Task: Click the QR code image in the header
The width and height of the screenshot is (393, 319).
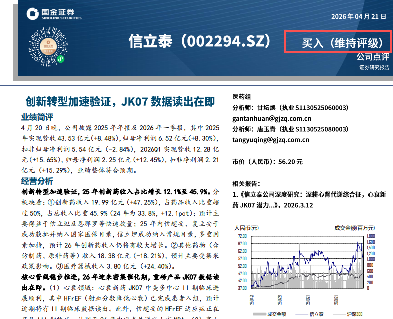Action: [48, 46]
